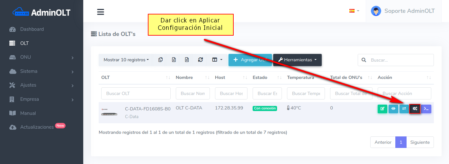Image resolution: width=449 pixels, height=164 pixels.
Task: Click the sync arrows action icon
Action: [x=404, y=109]
